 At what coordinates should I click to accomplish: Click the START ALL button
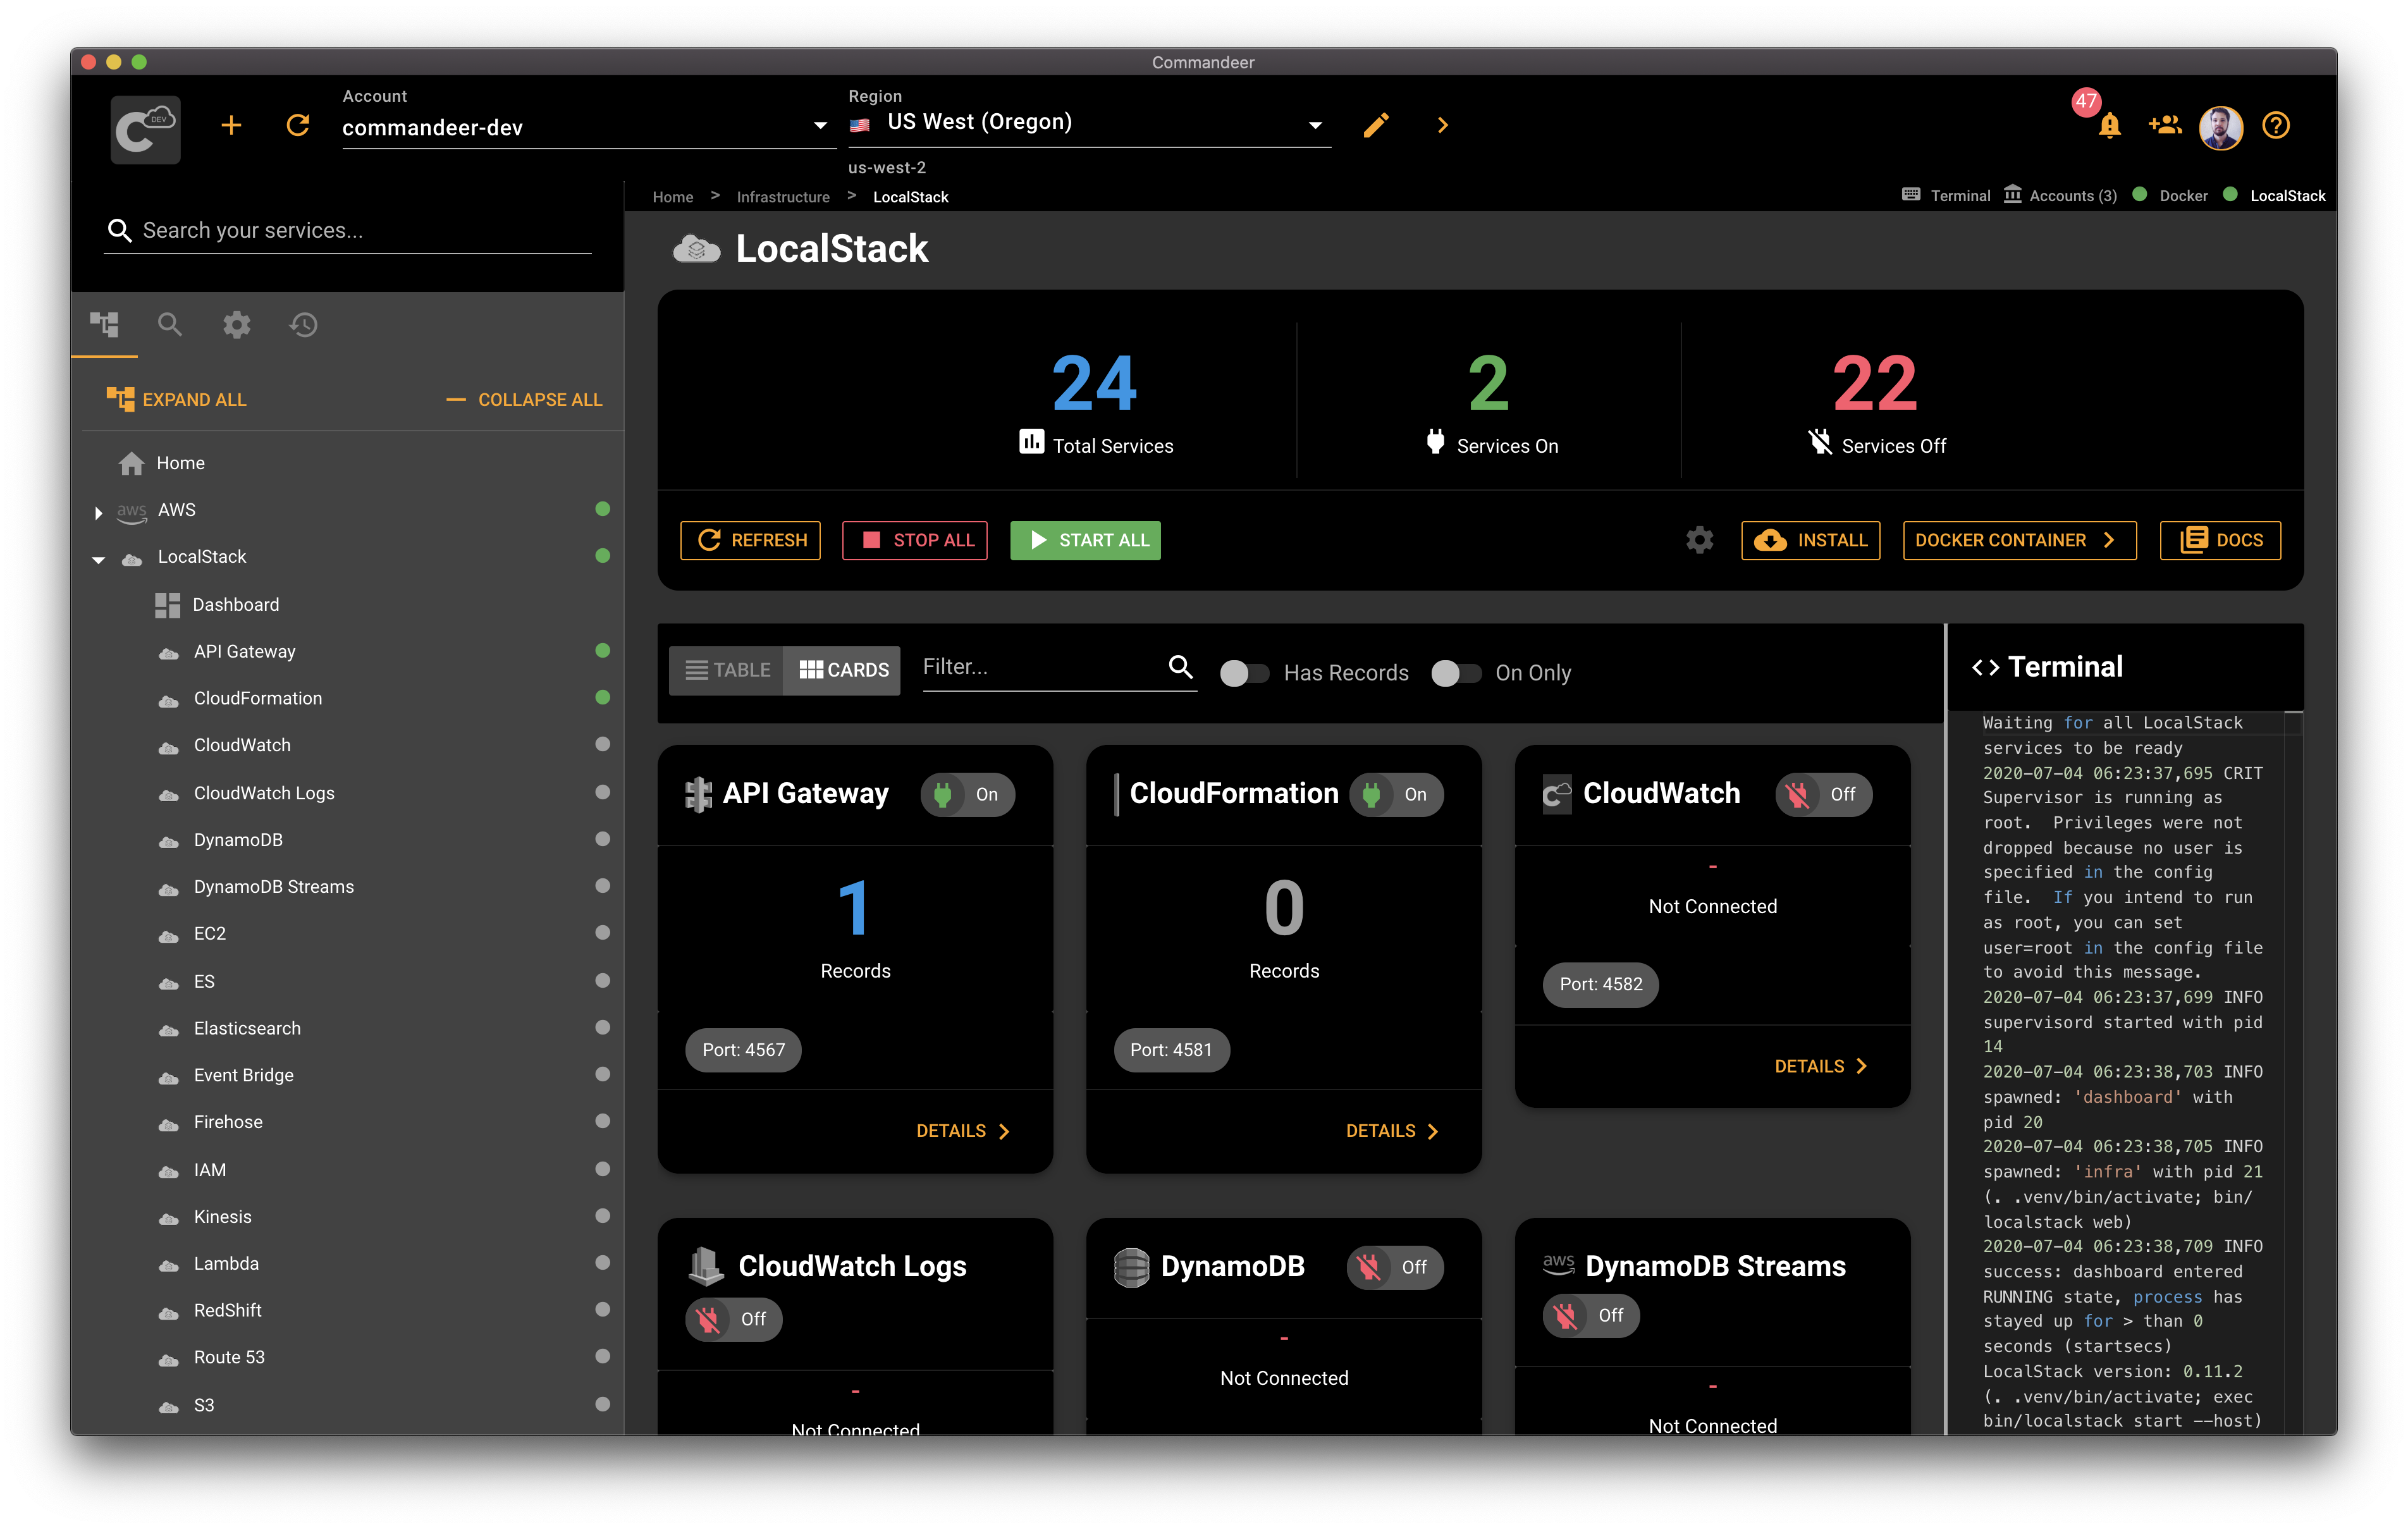(1085, 540)
